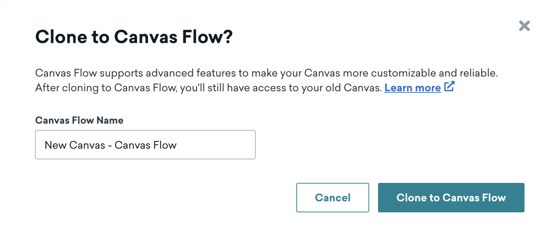The image size is (558, 237).
Task: Click the external link icon after Learn more
Action: [449, 87]
